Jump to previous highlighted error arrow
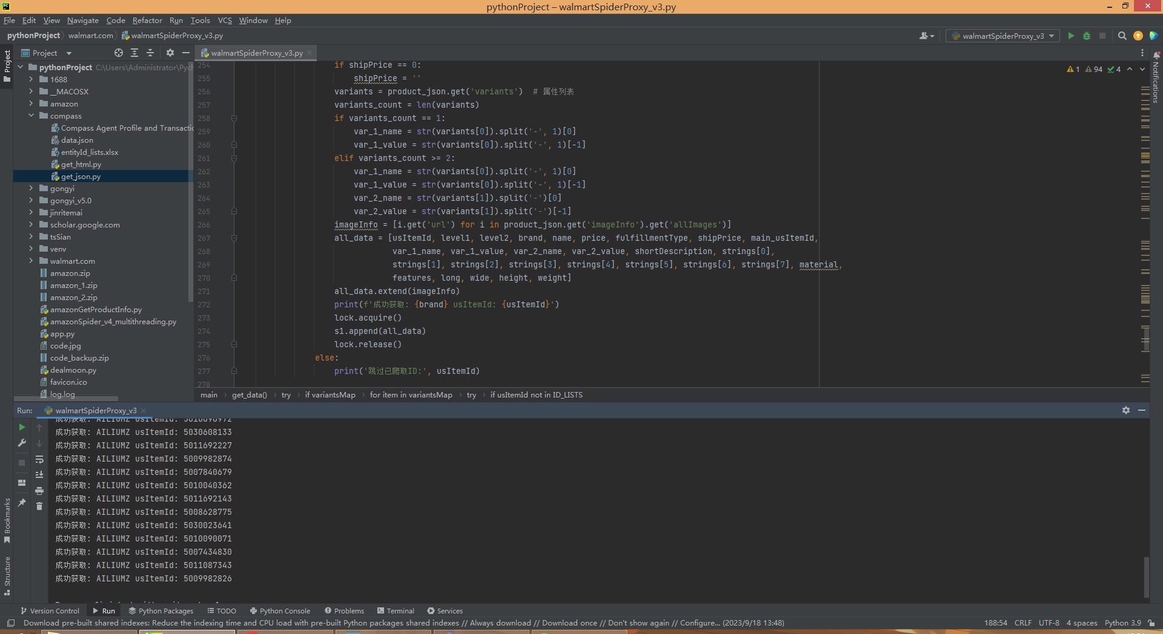This screenshot has width=1163, height=634. 1130,69
